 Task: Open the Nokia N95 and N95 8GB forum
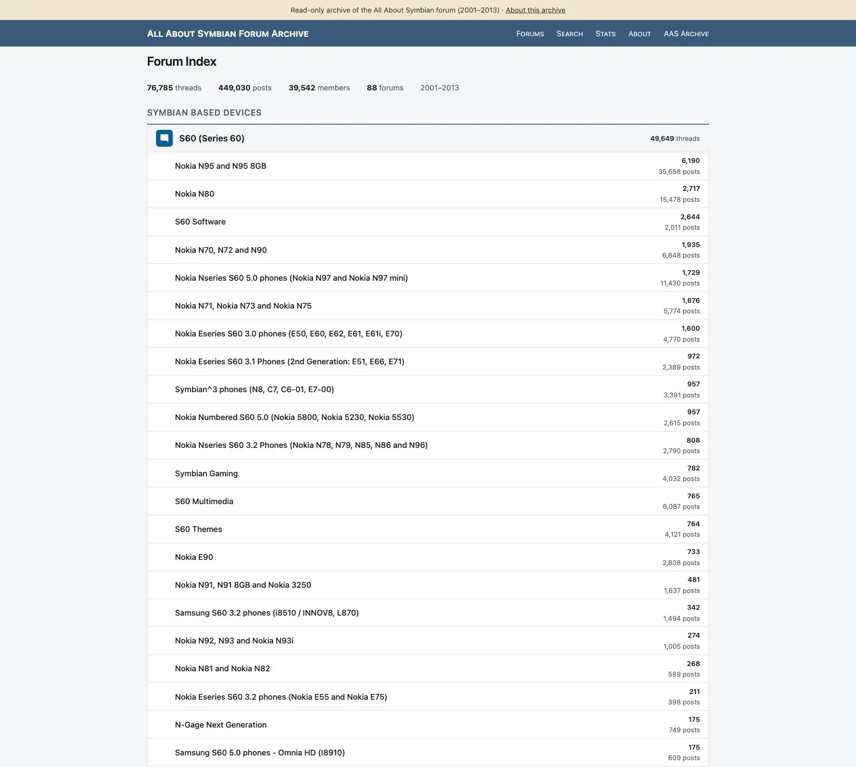(x=220, y=166)
